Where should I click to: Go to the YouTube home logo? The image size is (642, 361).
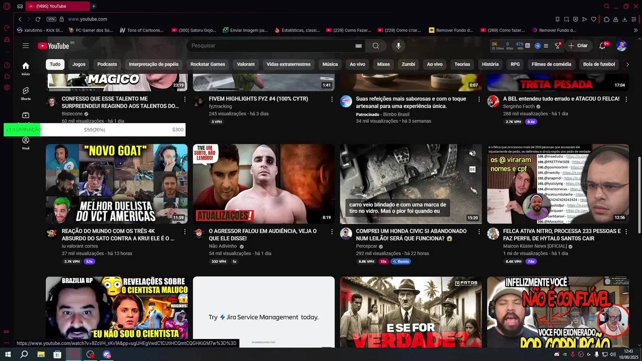point(53,46)
